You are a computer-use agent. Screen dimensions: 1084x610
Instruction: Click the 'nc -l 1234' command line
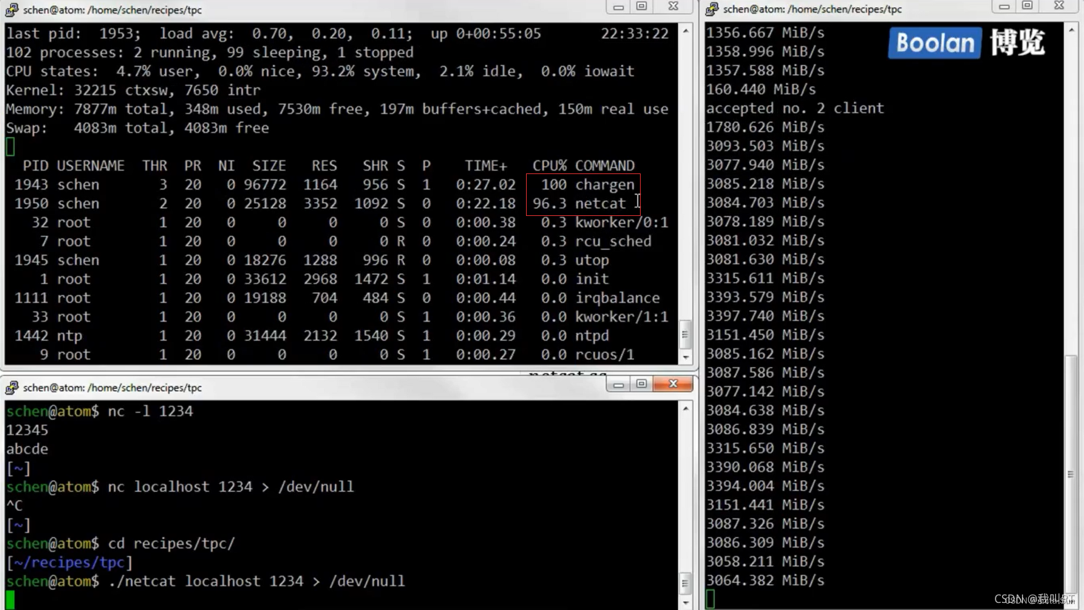(x=151, y=411)
